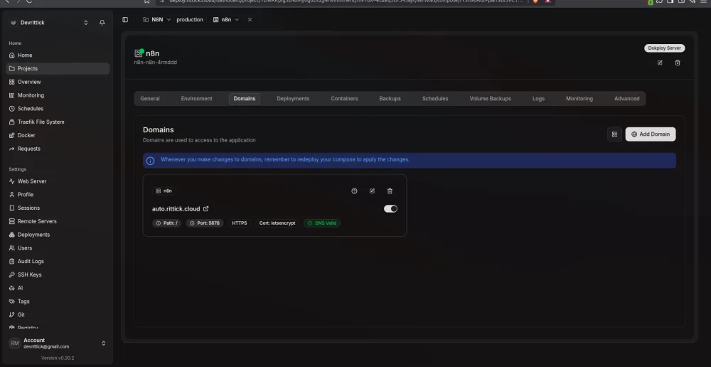The image size is (711, 367).
Task: Switch domains list layout view
Action: pyautogui.click(x=614, y=134)
